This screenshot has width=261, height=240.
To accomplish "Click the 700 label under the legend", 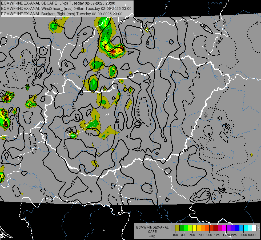I will [x=201, y=235].
